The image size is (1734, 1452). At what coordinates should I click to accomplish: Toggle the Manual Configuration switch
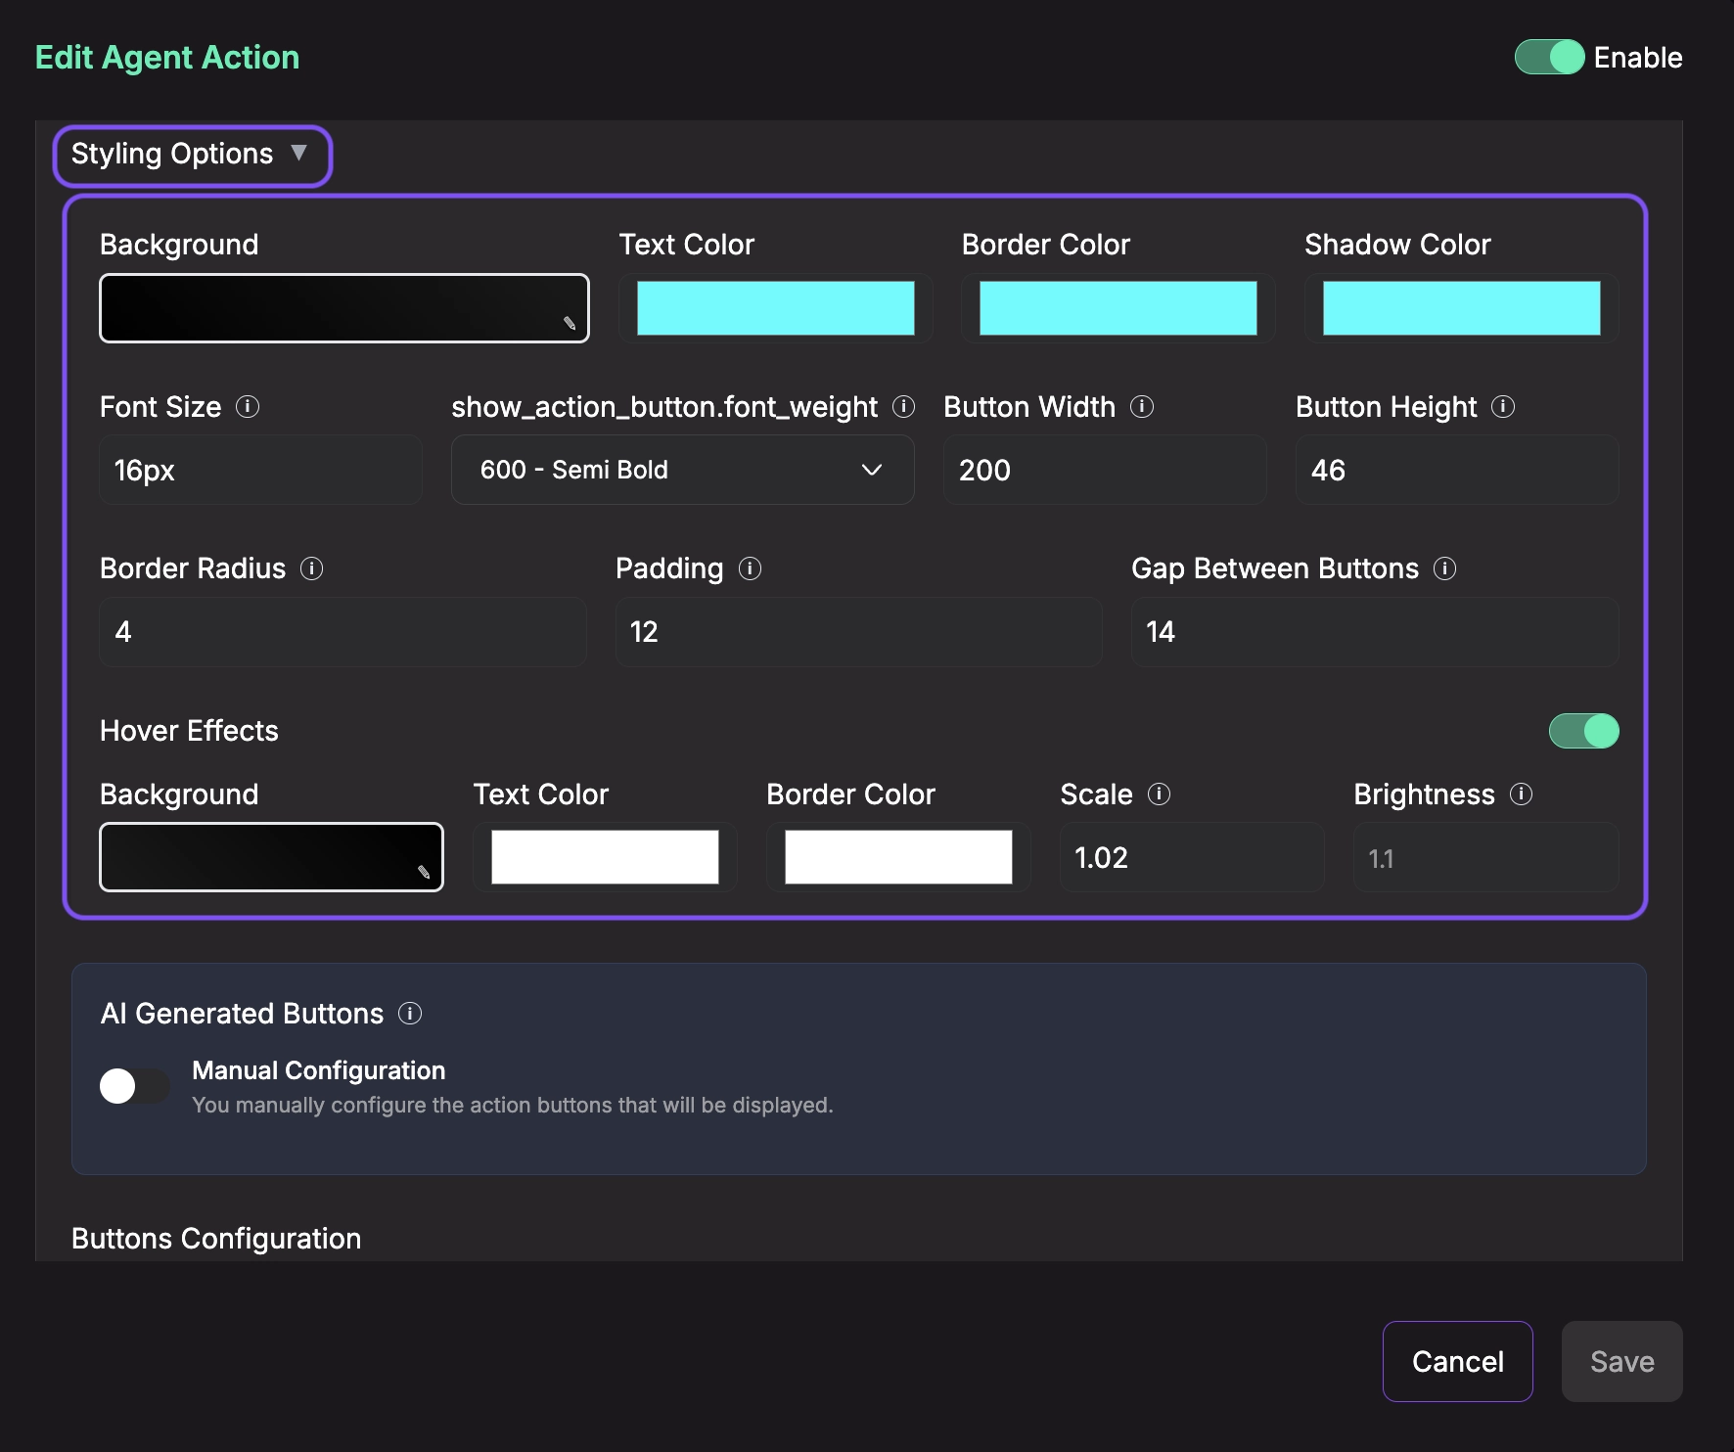point(135,1086)
